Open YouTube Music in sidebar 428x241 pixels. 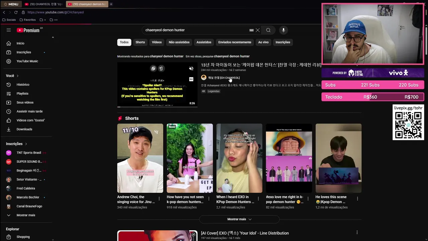27,61
